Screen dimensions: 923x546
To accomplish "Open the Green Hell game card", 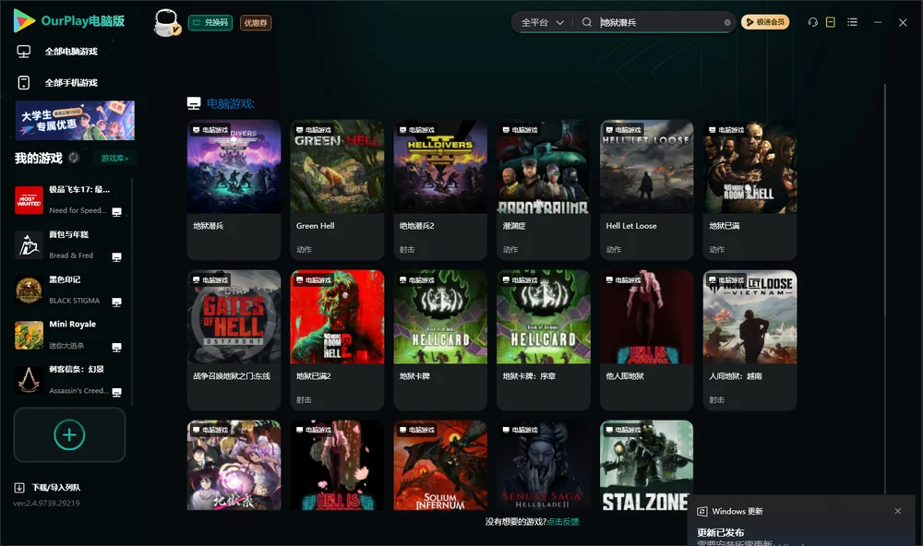I will click(337, 189).
